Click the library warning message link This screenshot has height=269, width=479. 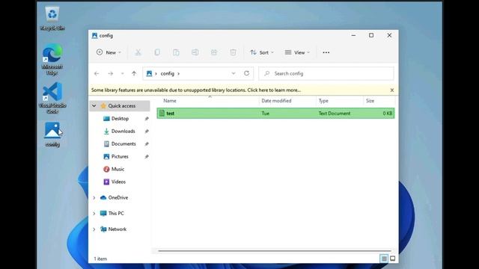(x=196, y=90)
